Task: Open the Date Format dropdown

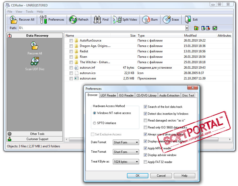Action: click(126, 142)
